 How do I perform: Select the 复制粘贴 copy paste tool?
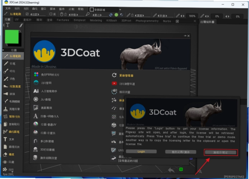(12, 124)
